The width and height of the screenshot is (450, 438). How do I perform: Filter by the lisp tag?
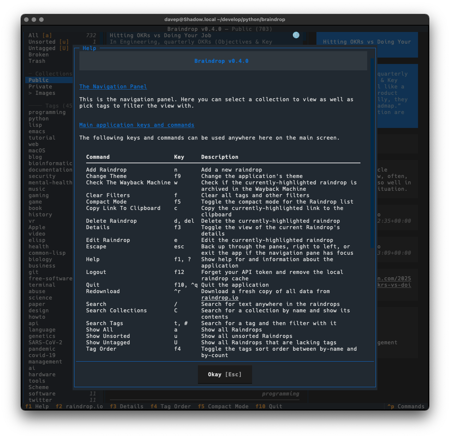point(35,125)
